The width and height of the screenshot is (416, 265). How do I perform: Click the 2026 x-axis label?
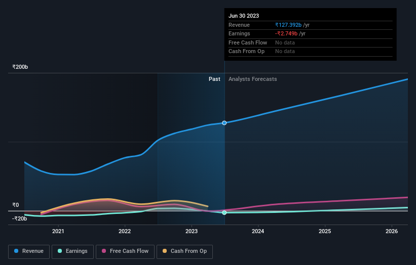click(x=392, y=231)
